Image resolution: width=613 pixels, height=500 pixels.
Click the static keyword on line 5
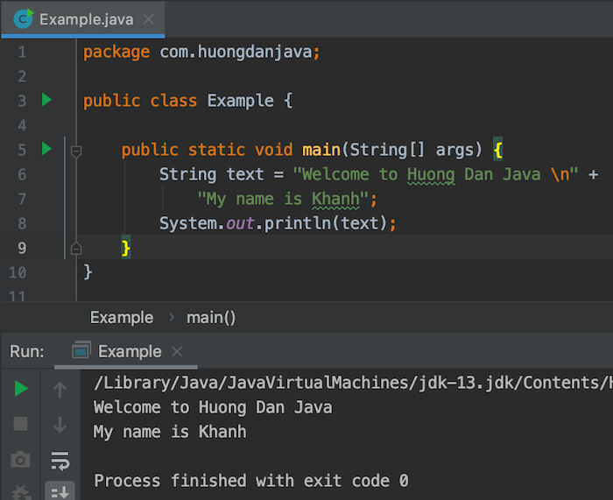tap(216, 150)
